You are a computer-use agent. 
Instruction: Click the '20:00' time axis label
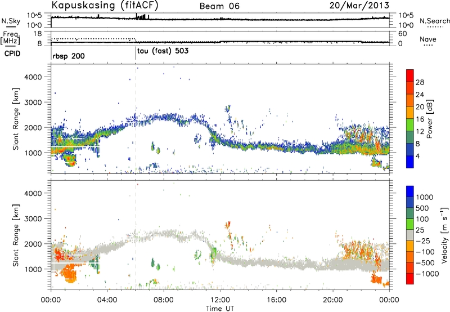[333, 300]
